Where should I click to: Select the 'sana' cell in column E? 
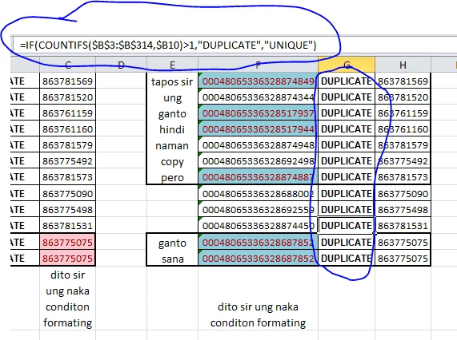172,259
